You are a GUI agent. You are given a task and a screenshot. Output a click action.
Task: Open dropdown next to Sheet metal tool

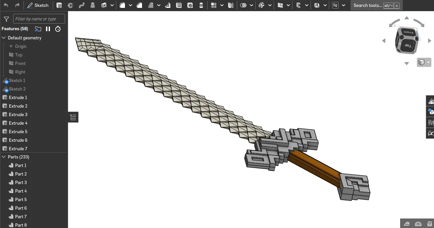325,5
